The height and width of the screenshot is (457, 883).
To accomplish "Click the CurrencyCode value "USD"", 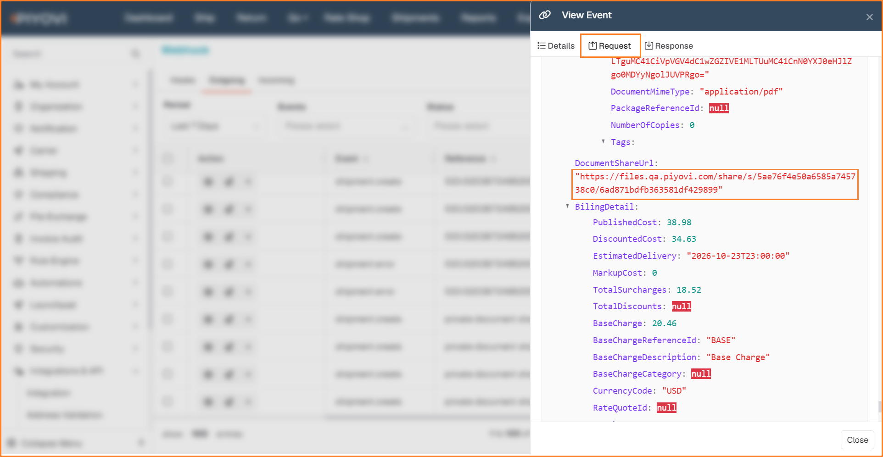I will coord(674,391).
